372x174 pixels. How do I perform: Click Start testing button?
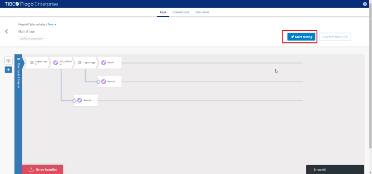point(301,37)
